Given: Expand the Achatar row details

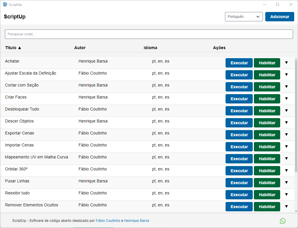Looking at the screenshot, I should (286, 63).
